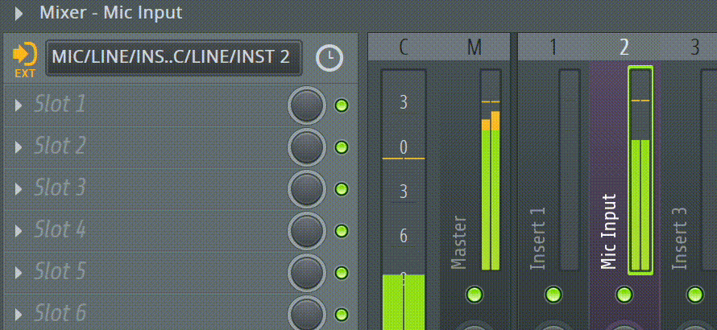This screenshot has height=330, width=717.
Task: Select the Slot 4 label
Action: point(60,230)
